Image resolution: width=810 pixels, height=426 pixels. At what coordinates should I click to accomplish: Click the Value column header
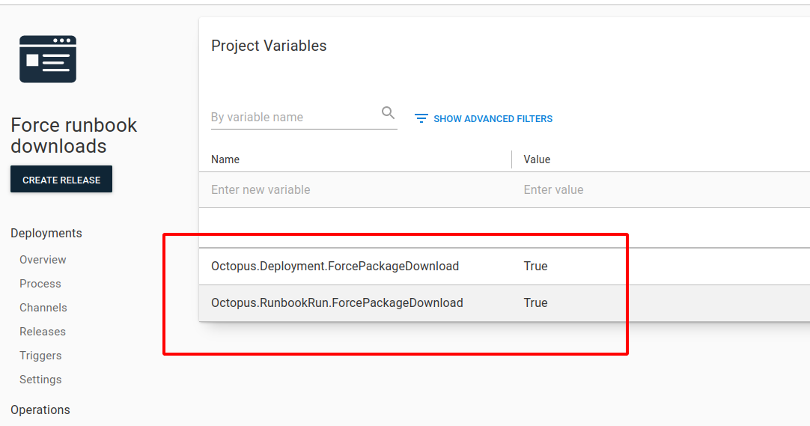(537, 159)
